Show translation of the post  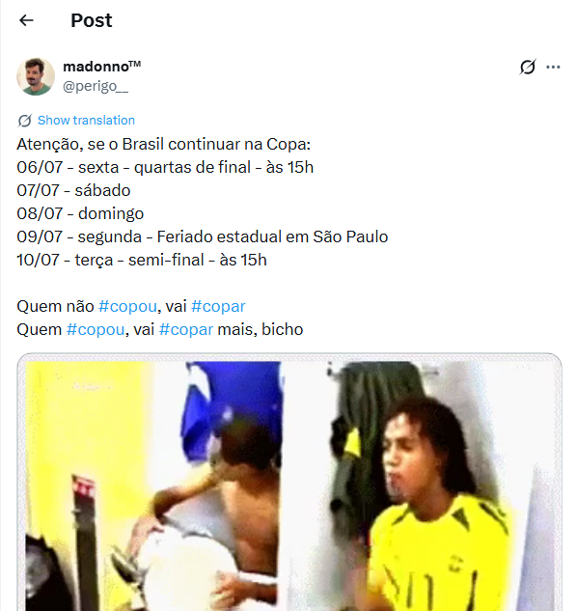coord(86,121)
